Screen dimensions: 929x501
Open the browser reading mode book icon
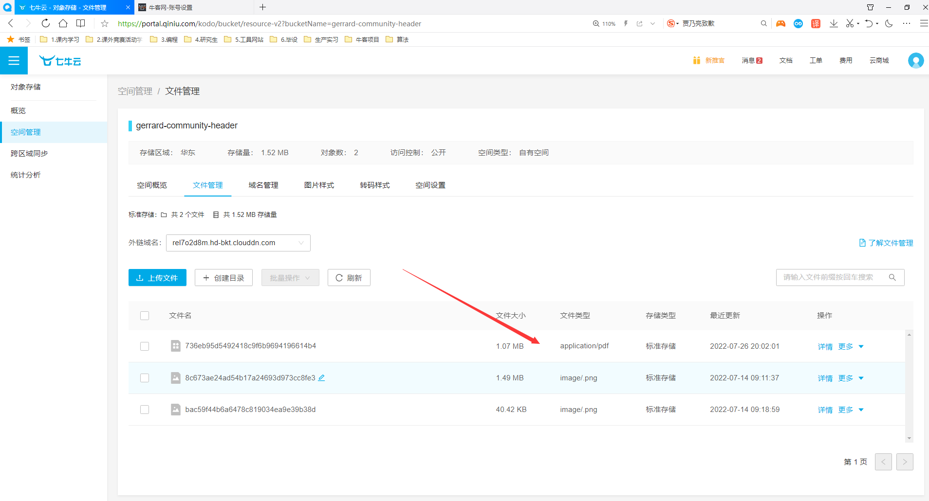[81, 23]
